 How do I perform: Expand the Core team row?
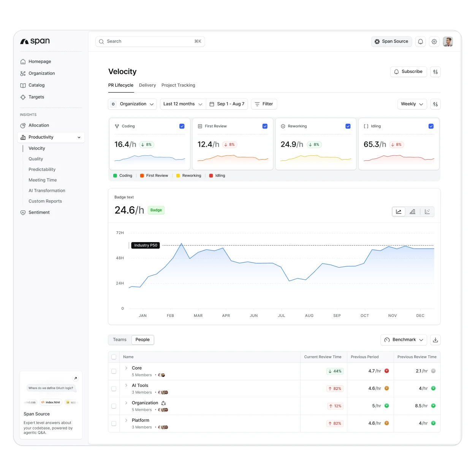point(126,368)
